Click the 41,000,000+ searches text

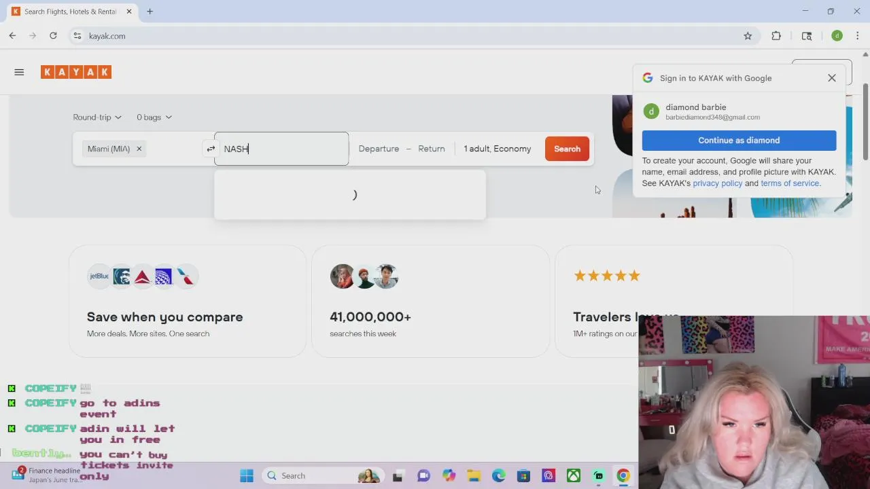[x=370, y=317]
